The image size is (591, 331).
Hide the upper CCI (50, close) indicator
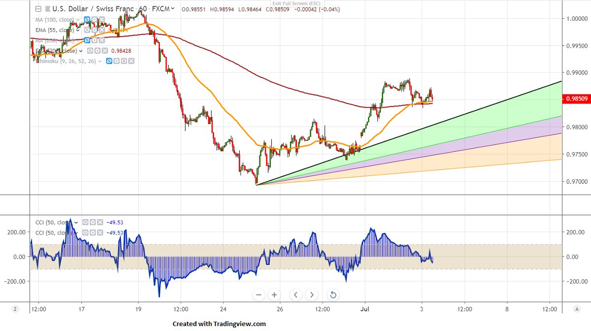[x=85, y=222]
